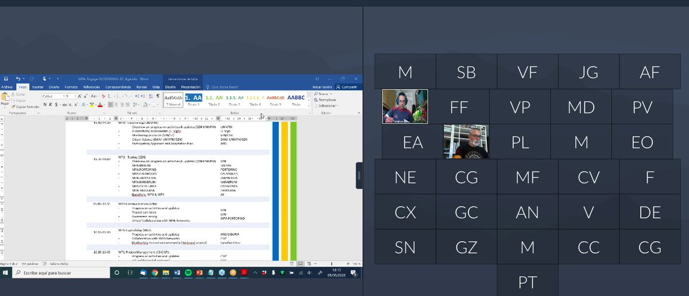Open the Calibri font name dropdown
Viewport: 689px width, 296px height.
pyautogui.click(x=64, y=96)
